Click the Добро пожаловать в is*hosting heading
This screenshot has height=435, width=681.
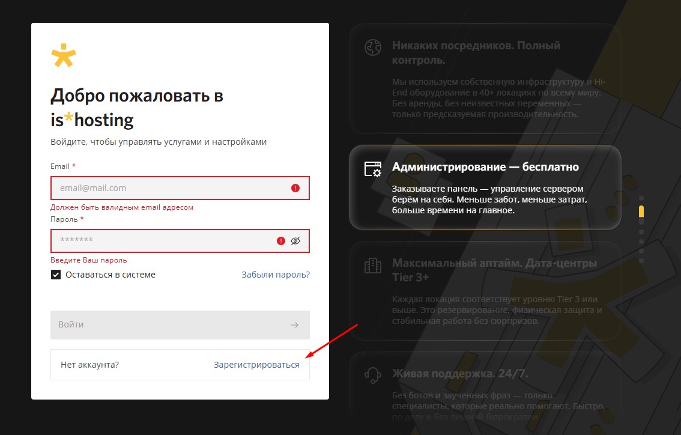[137, 108]
